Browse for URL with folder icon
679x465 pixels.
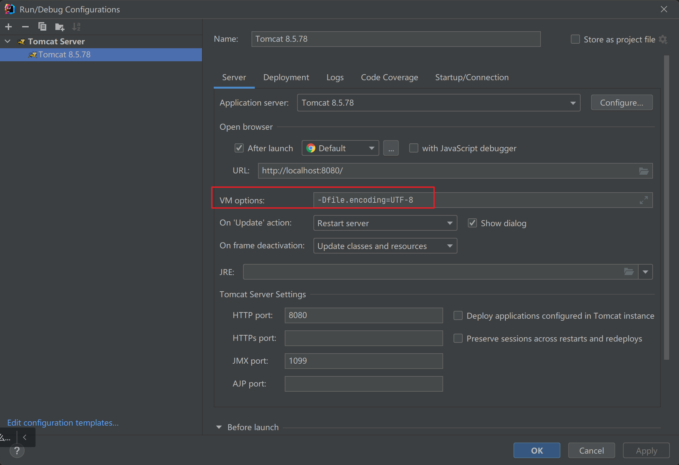pyautogui.click(x=643, y=171)
